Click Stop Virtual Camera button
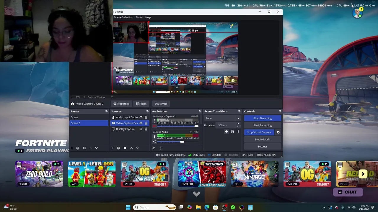 click(259, 132)
